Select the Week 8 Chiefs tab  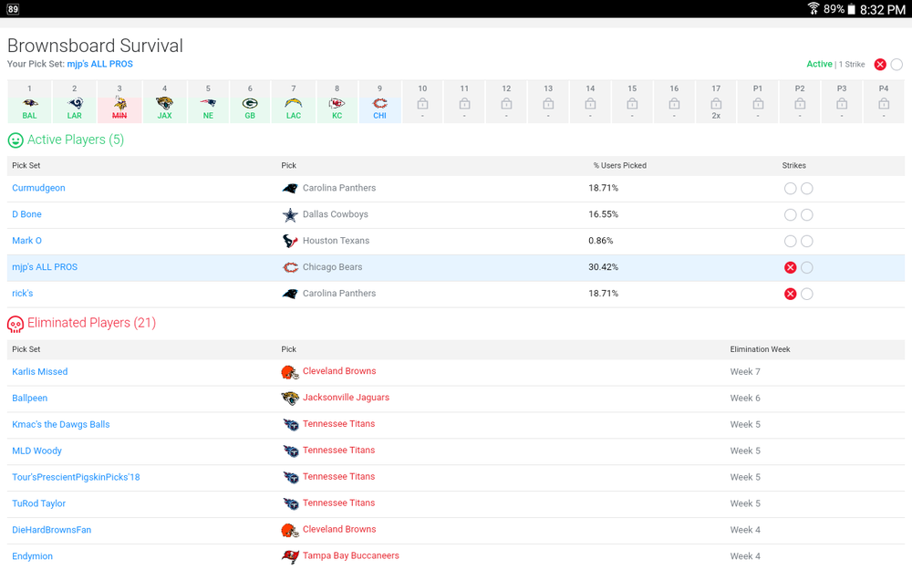pos(337,102)
